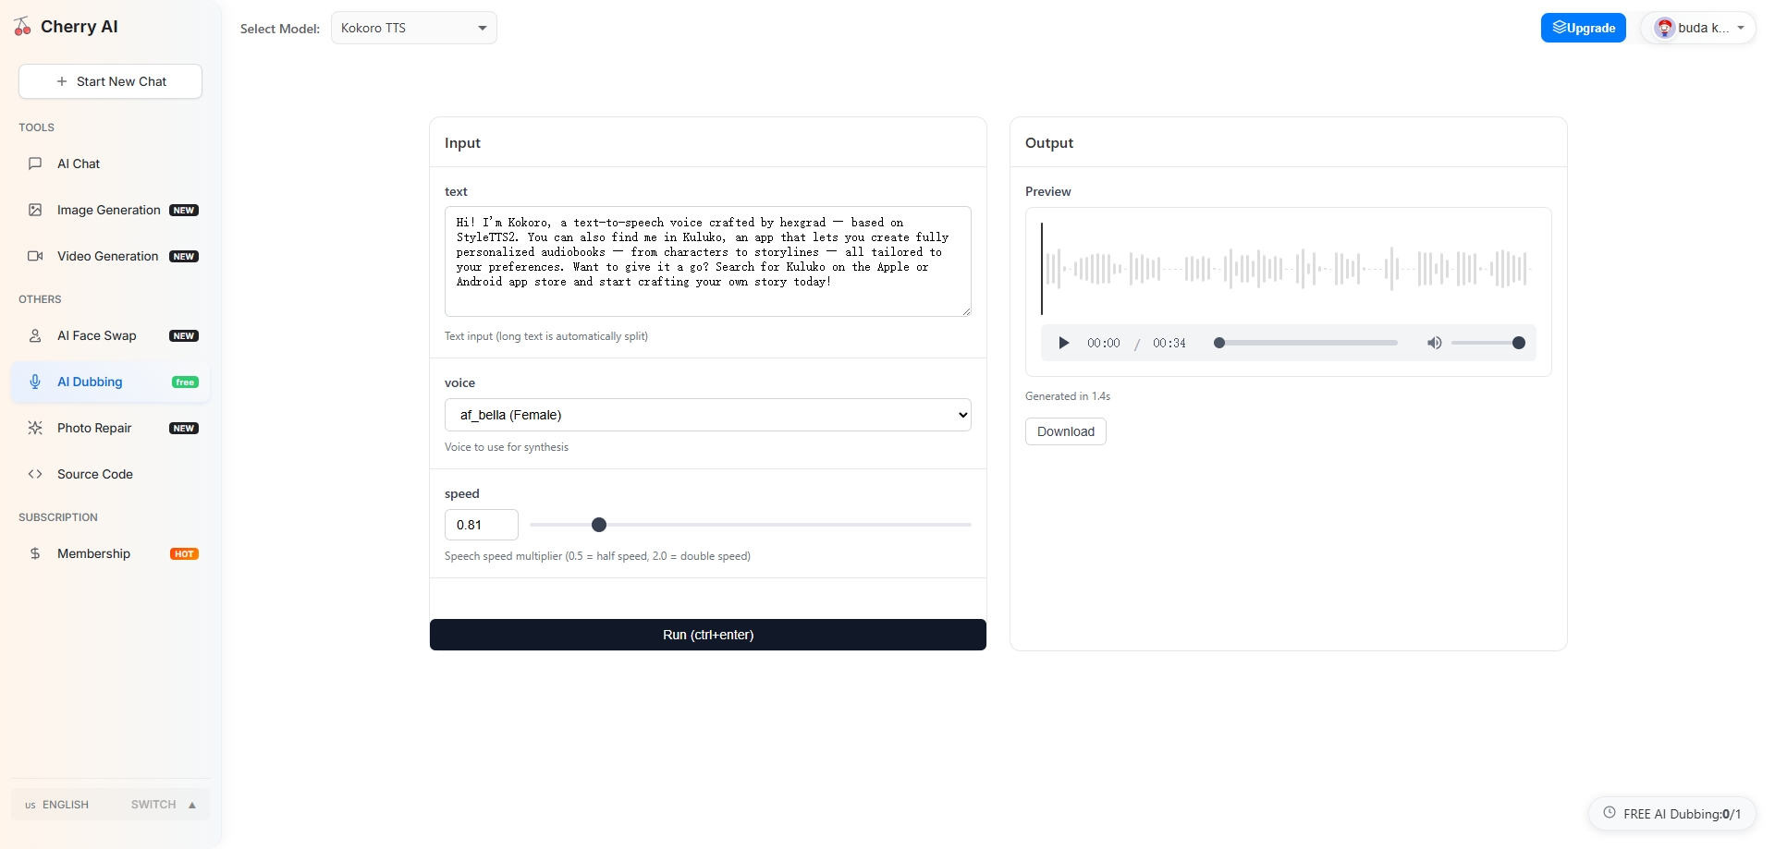Image resolution: width=1775 pixels, height=849 pixels.
Task: Click Run (ctrl+enter) button
Action: click(708, 635)
